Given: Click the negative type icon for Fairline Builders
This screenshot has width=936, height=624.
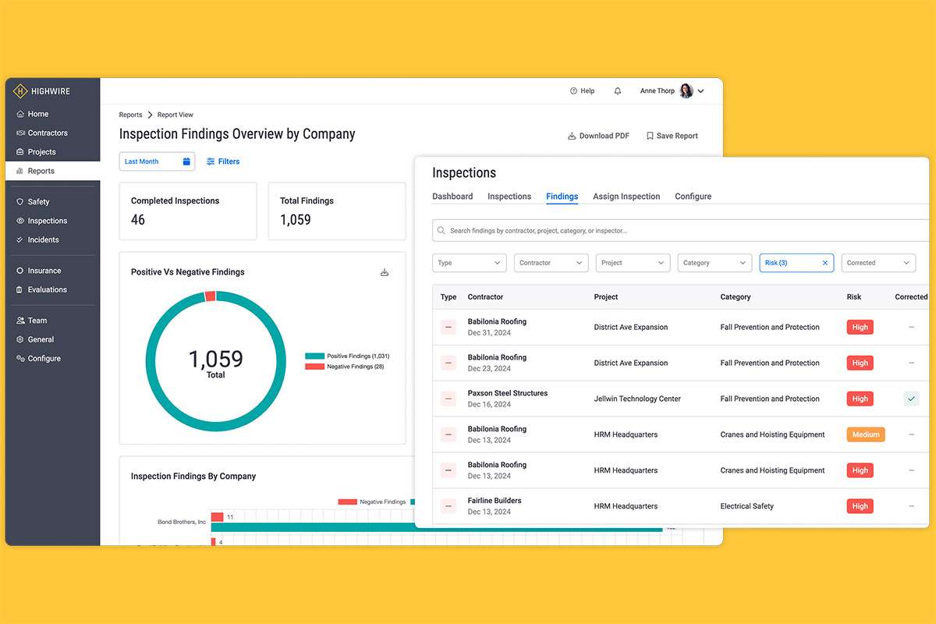Looking at the screenshot, I should 448,506.
